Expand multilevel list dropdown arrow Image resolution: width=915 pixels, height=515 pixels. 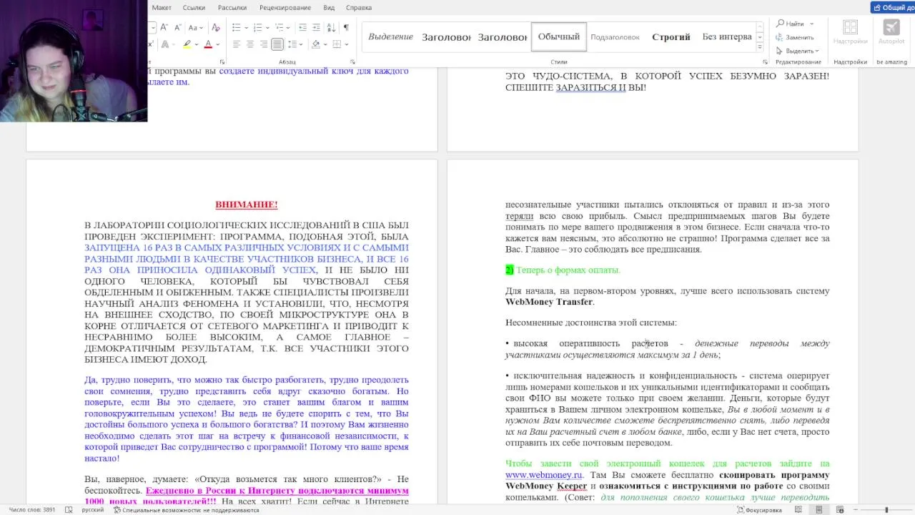coord(288,28)
